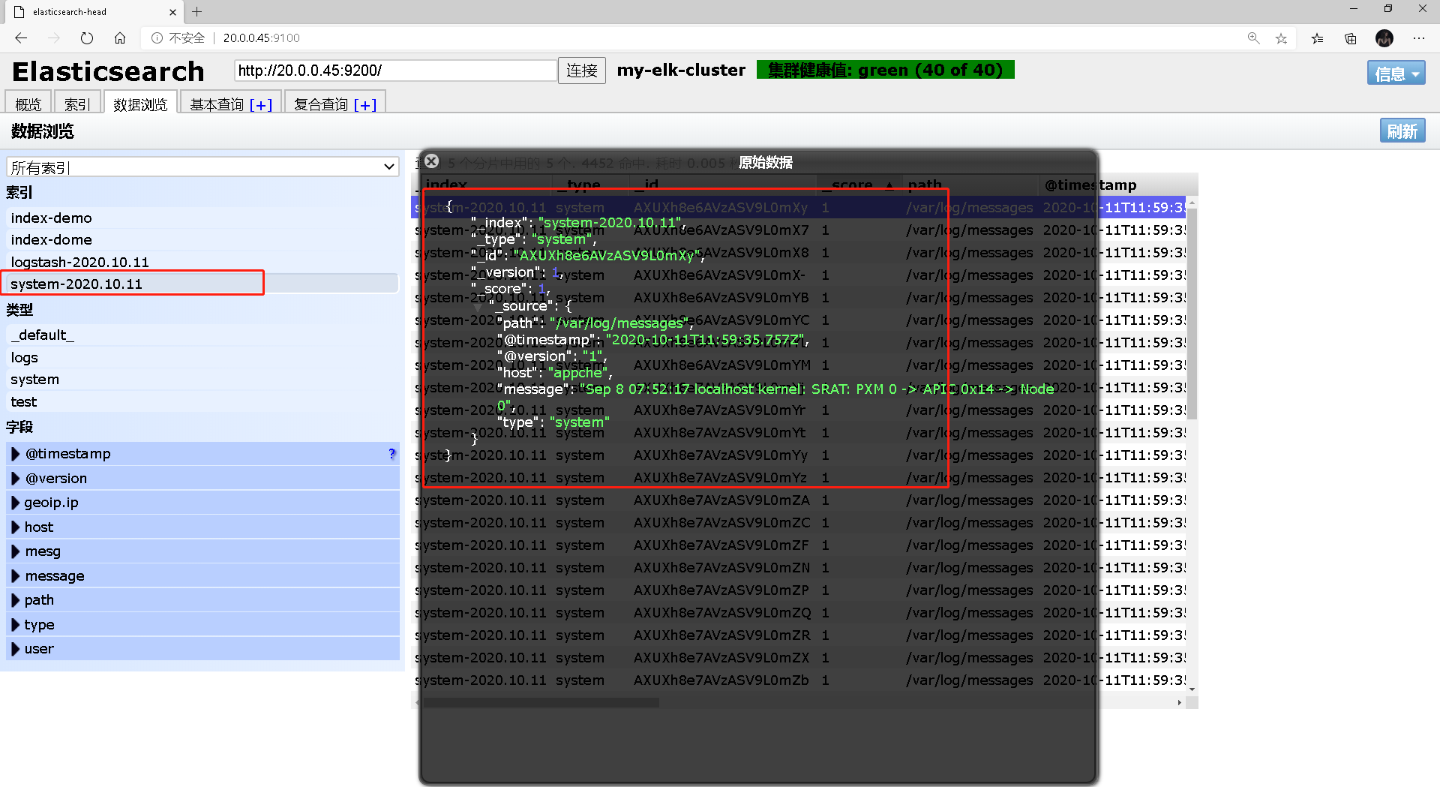Viewport: 1440px width, 787px height.
Task: Select the system-2020.10.11 index
Action: click(x=202, y=284)
